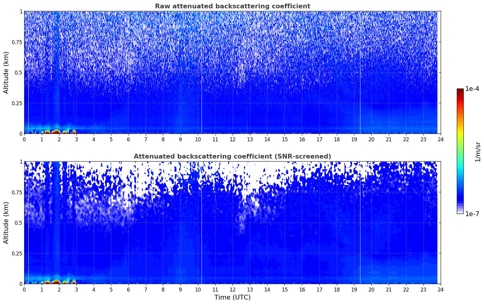Click the colorbar gradient strip
Image resolution: width=484 pixels, height=304 pixels.
point(460,151)
